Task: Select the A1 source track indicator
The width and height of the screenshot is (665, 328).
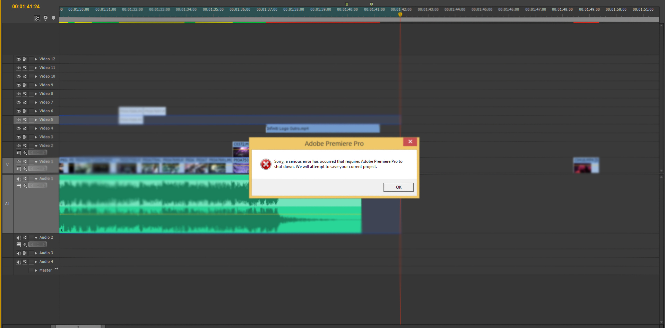Action: pyautogui.click(x=7, y=204)
